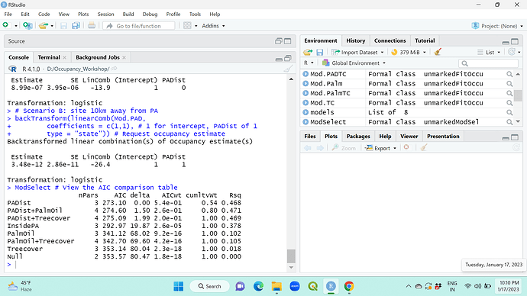This screenshot has width=527, height=296.
Task: Open the Profile menu
Action: 173,14
